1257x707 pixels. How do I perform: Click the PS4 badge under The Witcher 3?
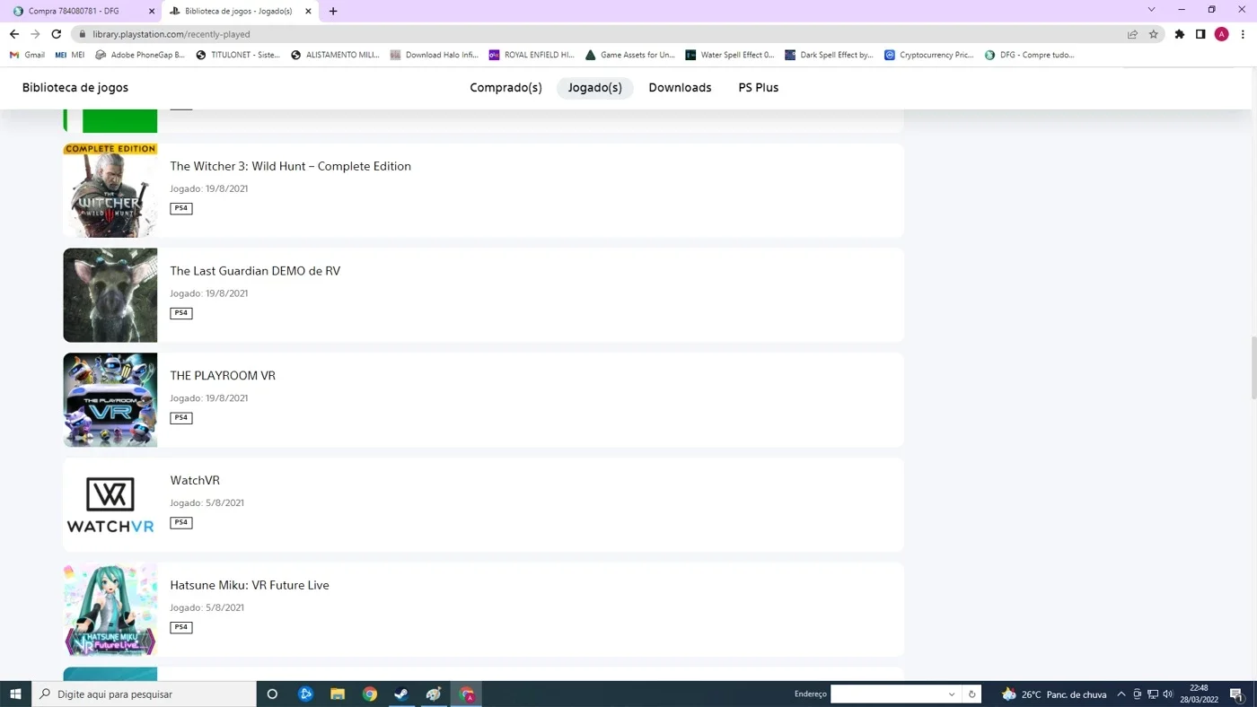coord(181,208)
